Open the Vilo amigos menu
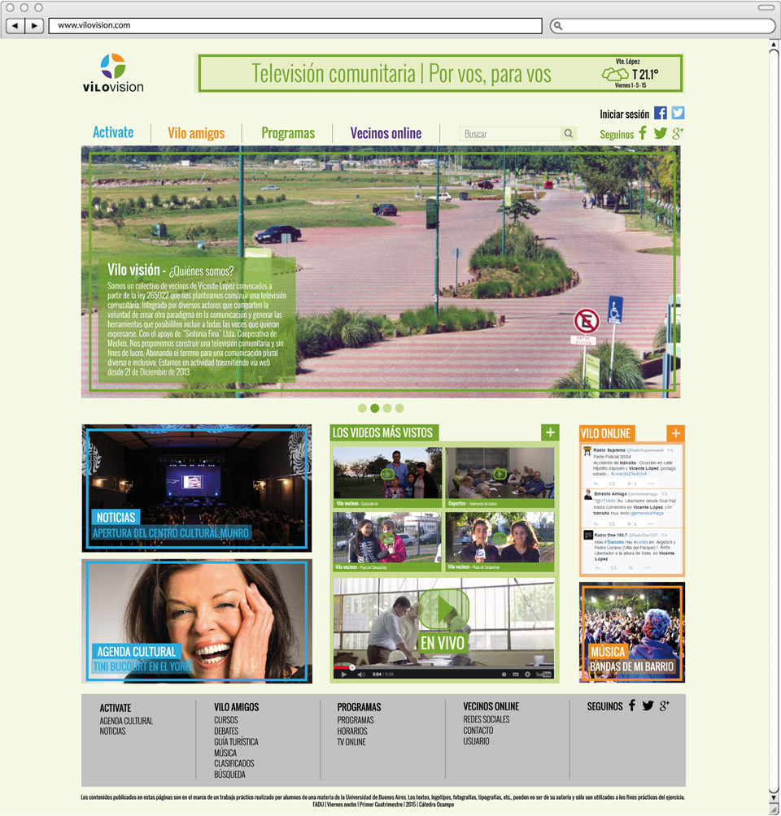 [196, 133]
